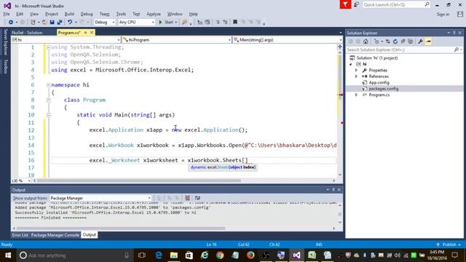Click the Save All toolbar icon

pos(60,23)
